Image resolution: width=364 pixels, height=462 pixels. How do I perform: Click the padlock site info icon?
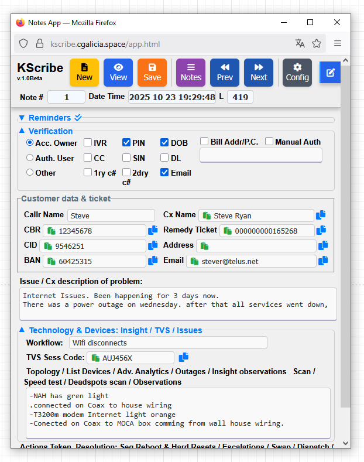coord(40,43)
